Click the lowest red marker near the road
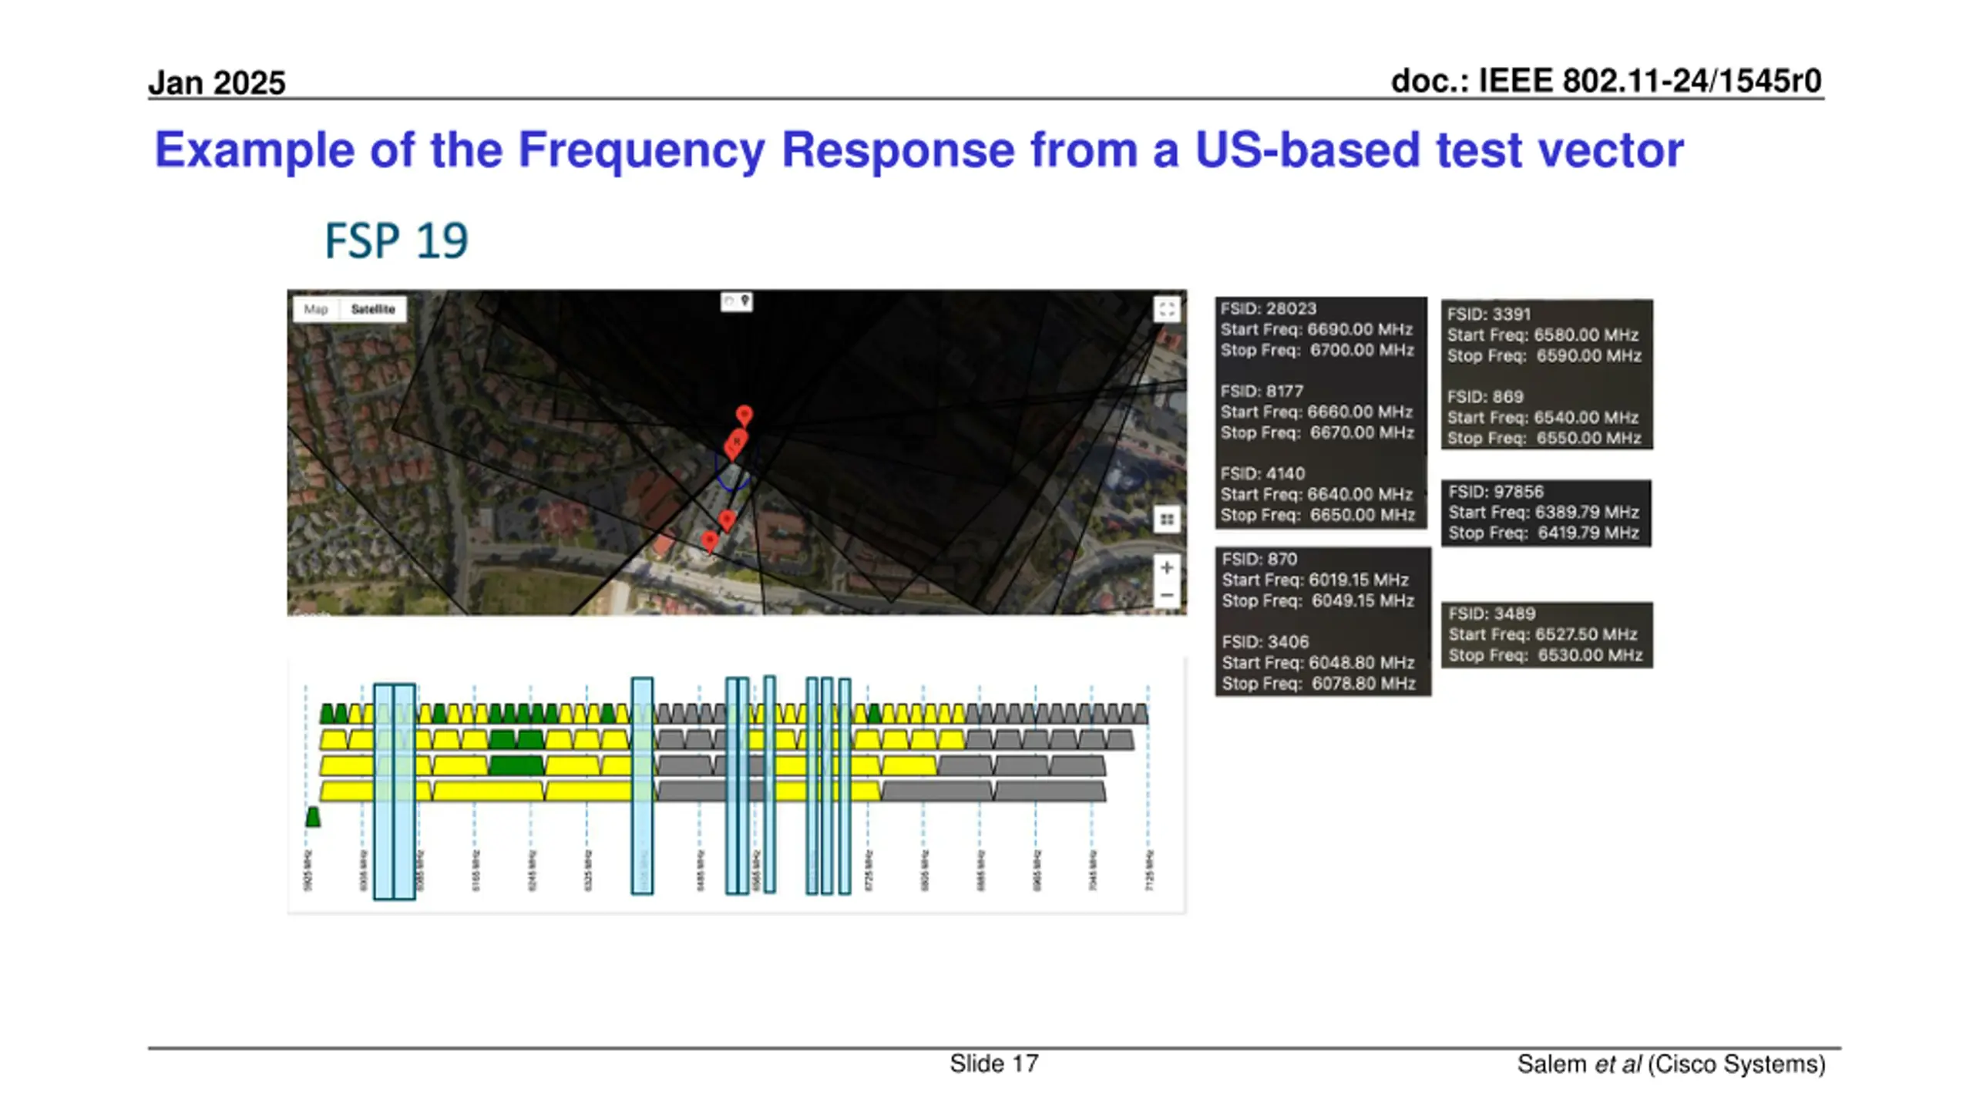The image size is (1973, 1110). pos(710,541)
